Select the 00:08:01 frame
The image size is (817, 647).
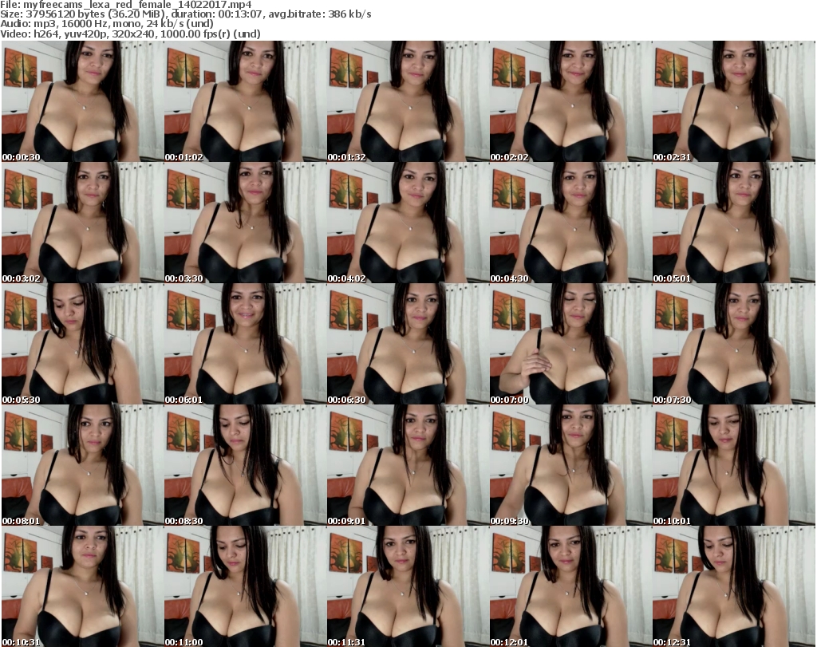click(x=82, y=465)
